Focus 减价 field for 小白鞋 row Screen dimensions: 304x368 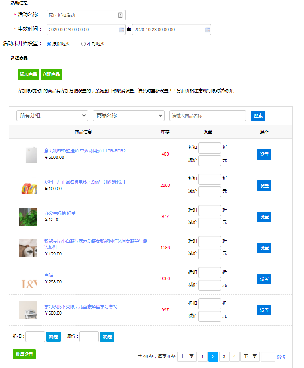pyautogui.click(x=210, y=254)
